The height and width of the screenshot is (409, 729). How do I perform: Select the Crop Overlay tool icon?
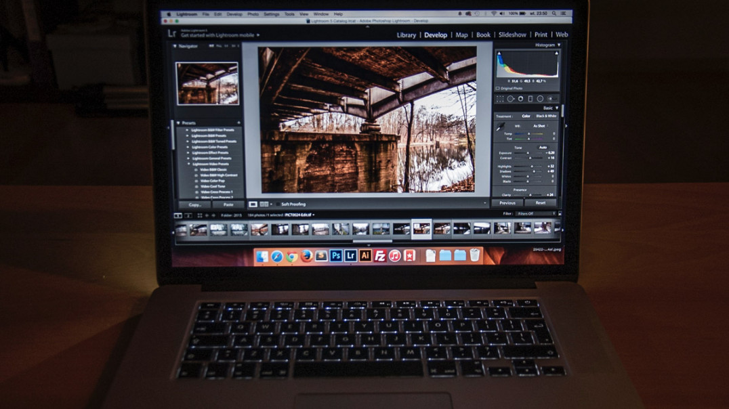(x=500, y=99)
